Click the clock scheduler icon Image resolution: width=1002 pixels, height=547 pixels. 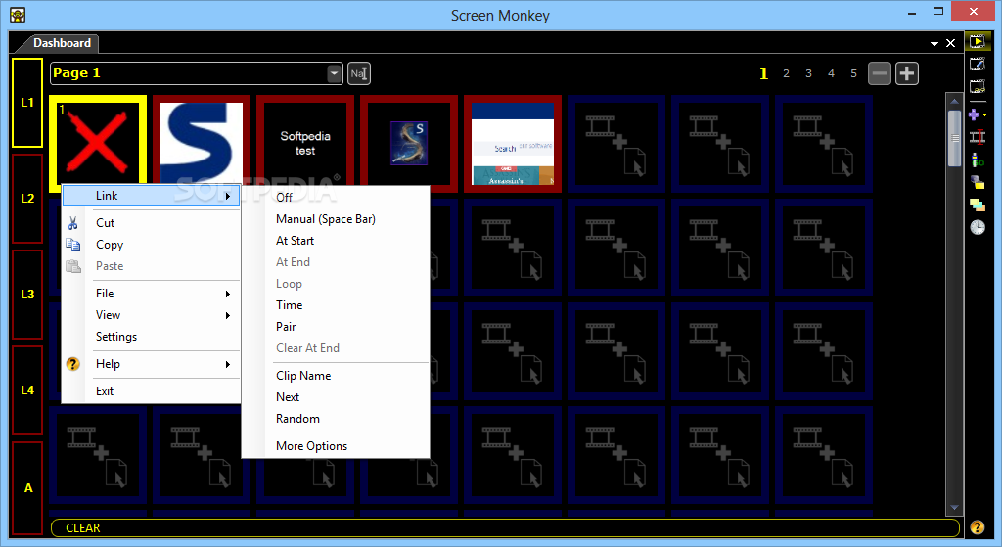tap(978, 227)
